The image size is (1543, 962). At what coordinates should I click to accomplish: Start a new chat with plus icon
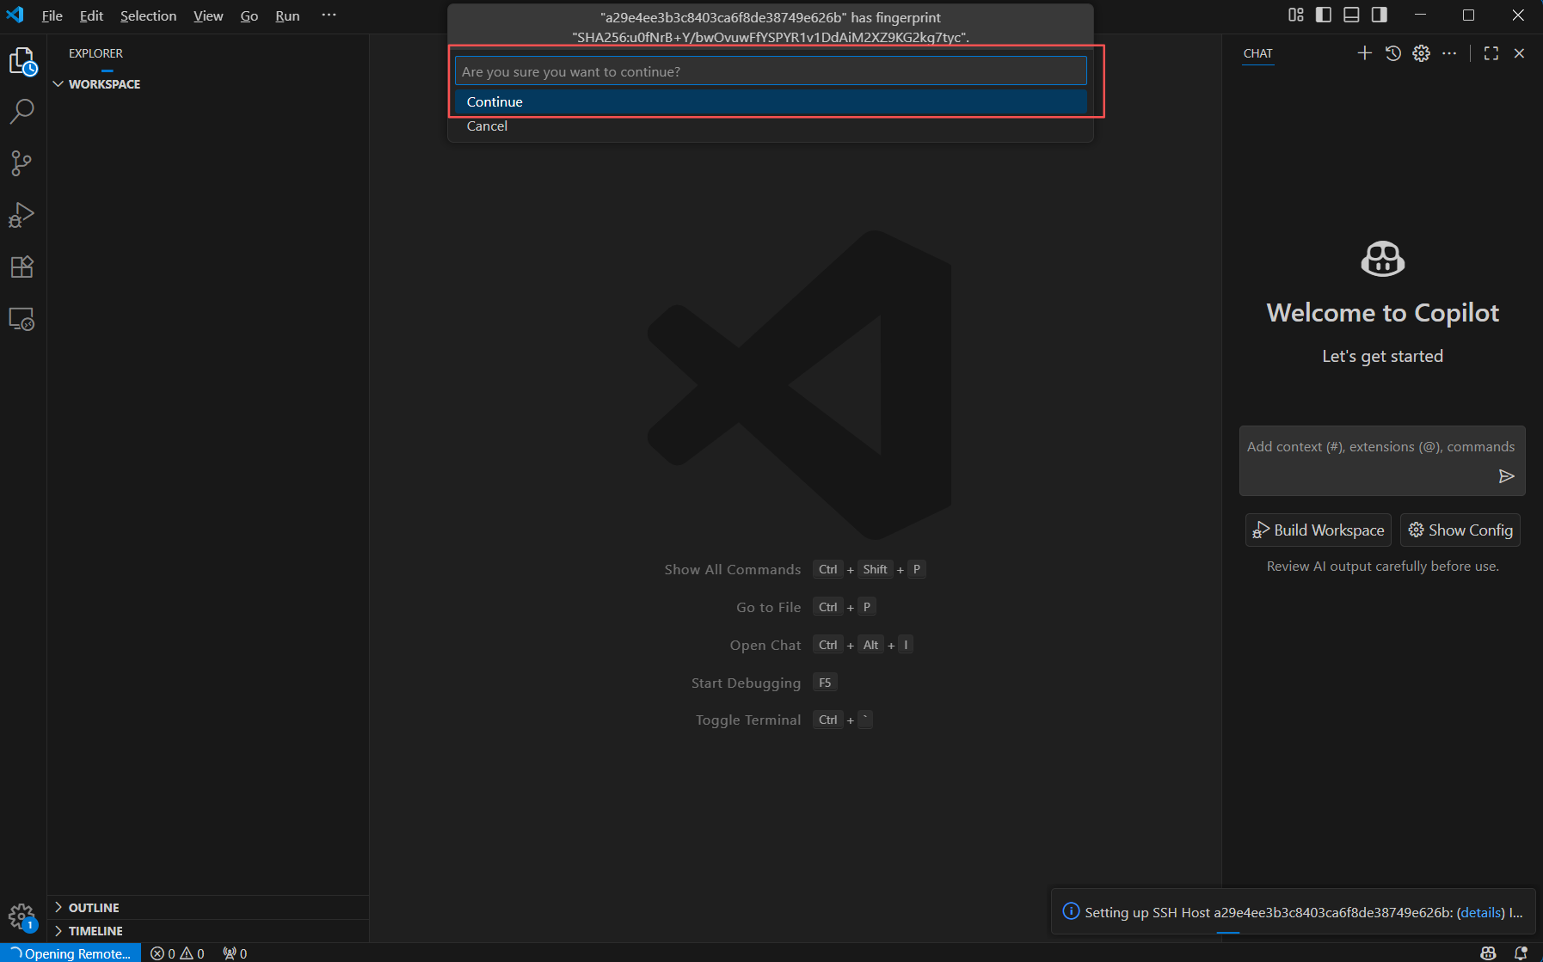pos(1364,53)
